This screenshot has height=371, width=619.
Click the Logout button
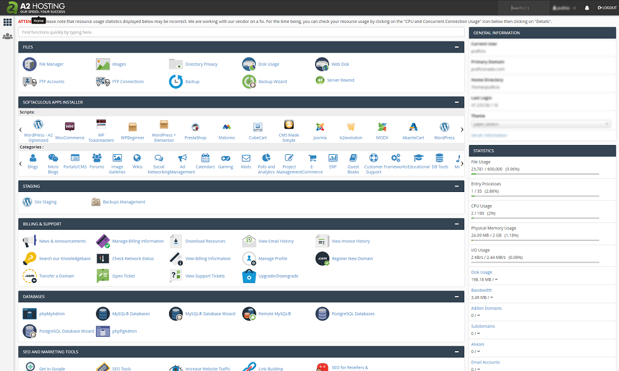(x=607, y=8)
